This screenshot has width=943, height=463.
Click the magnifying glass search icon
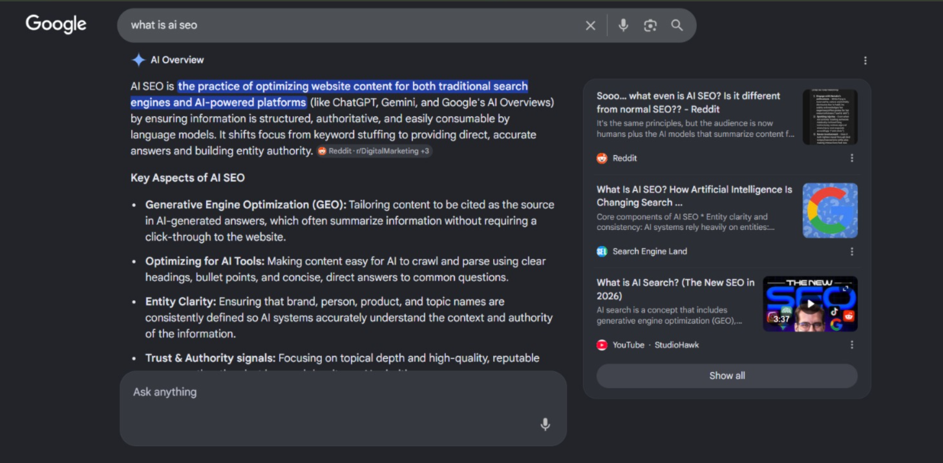pos(677,25)
